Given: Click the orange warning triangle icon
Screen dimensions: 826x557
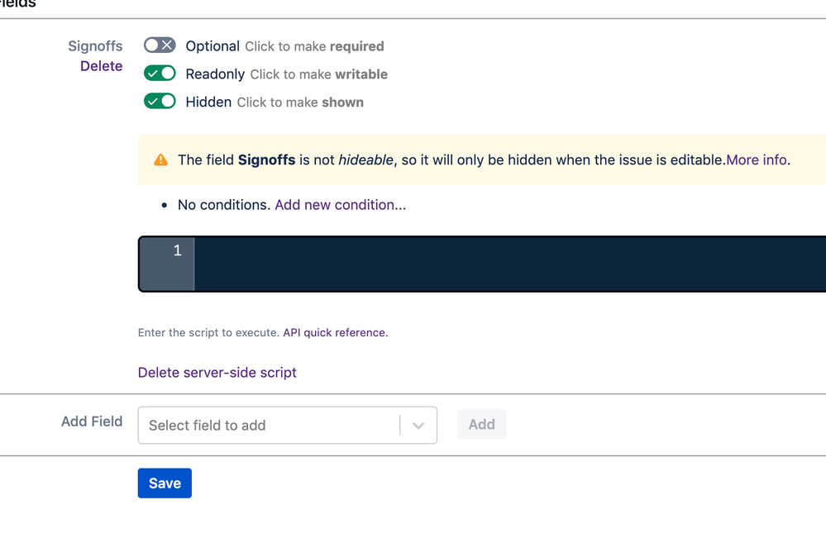Looking at the screenshot, I should [x=160, y=160].
